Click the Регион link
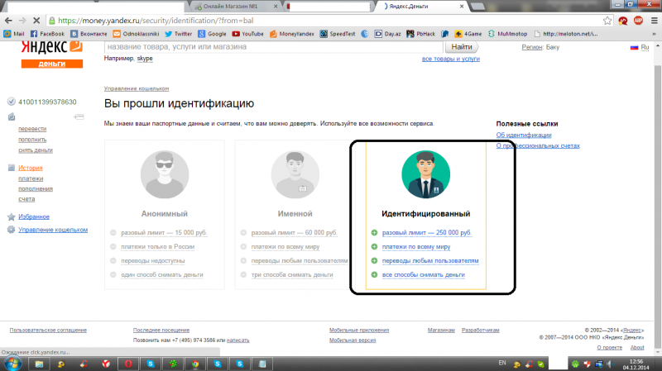This screenshot has width=662, height=371. pos(532,47)
